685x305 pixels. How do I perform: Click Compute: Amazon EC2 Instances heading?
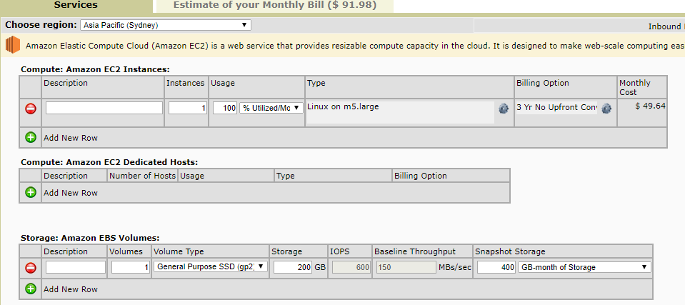click(95, 69)
